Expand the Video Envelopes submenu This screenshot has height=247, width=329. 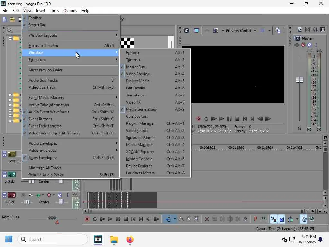click(x=71, y=151)
